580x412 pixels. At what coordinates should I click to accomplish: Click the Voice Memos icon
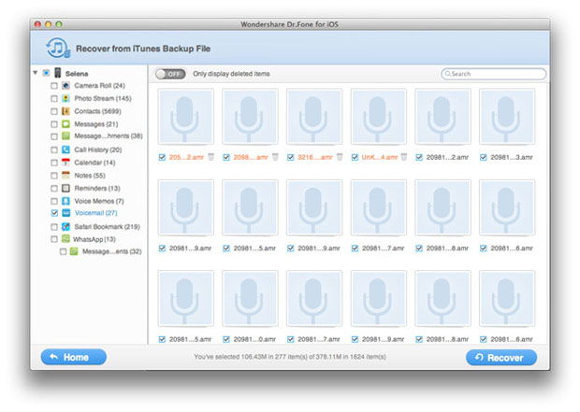pyautogui.click(x=65, y=201)
